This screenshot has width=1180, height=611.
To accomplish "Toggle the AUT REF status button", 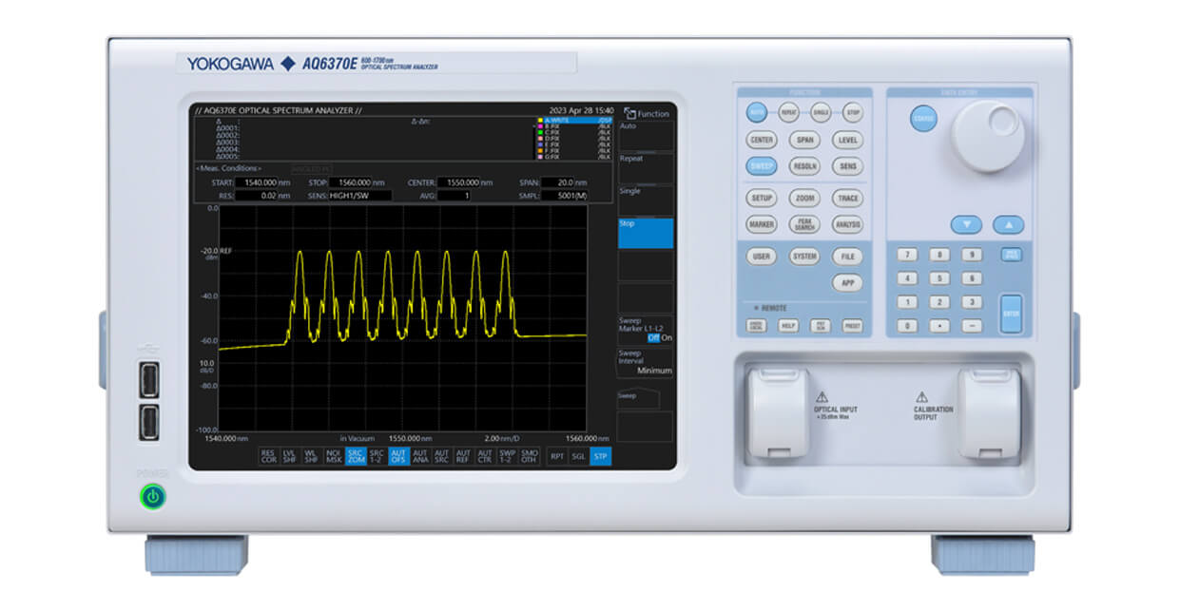I will 463,456.
